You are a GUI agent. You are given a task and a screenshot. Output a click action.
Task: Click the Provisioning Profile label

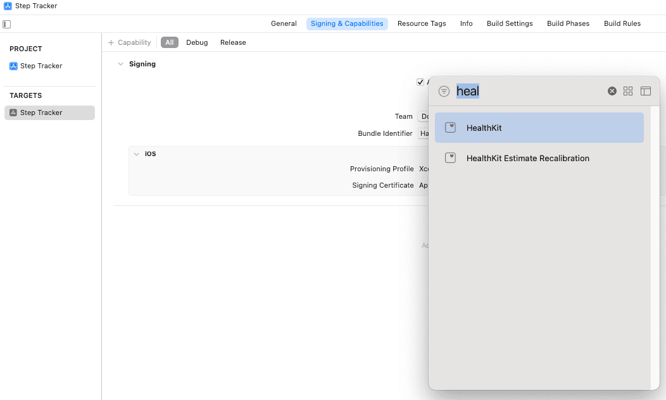point(381,169)
